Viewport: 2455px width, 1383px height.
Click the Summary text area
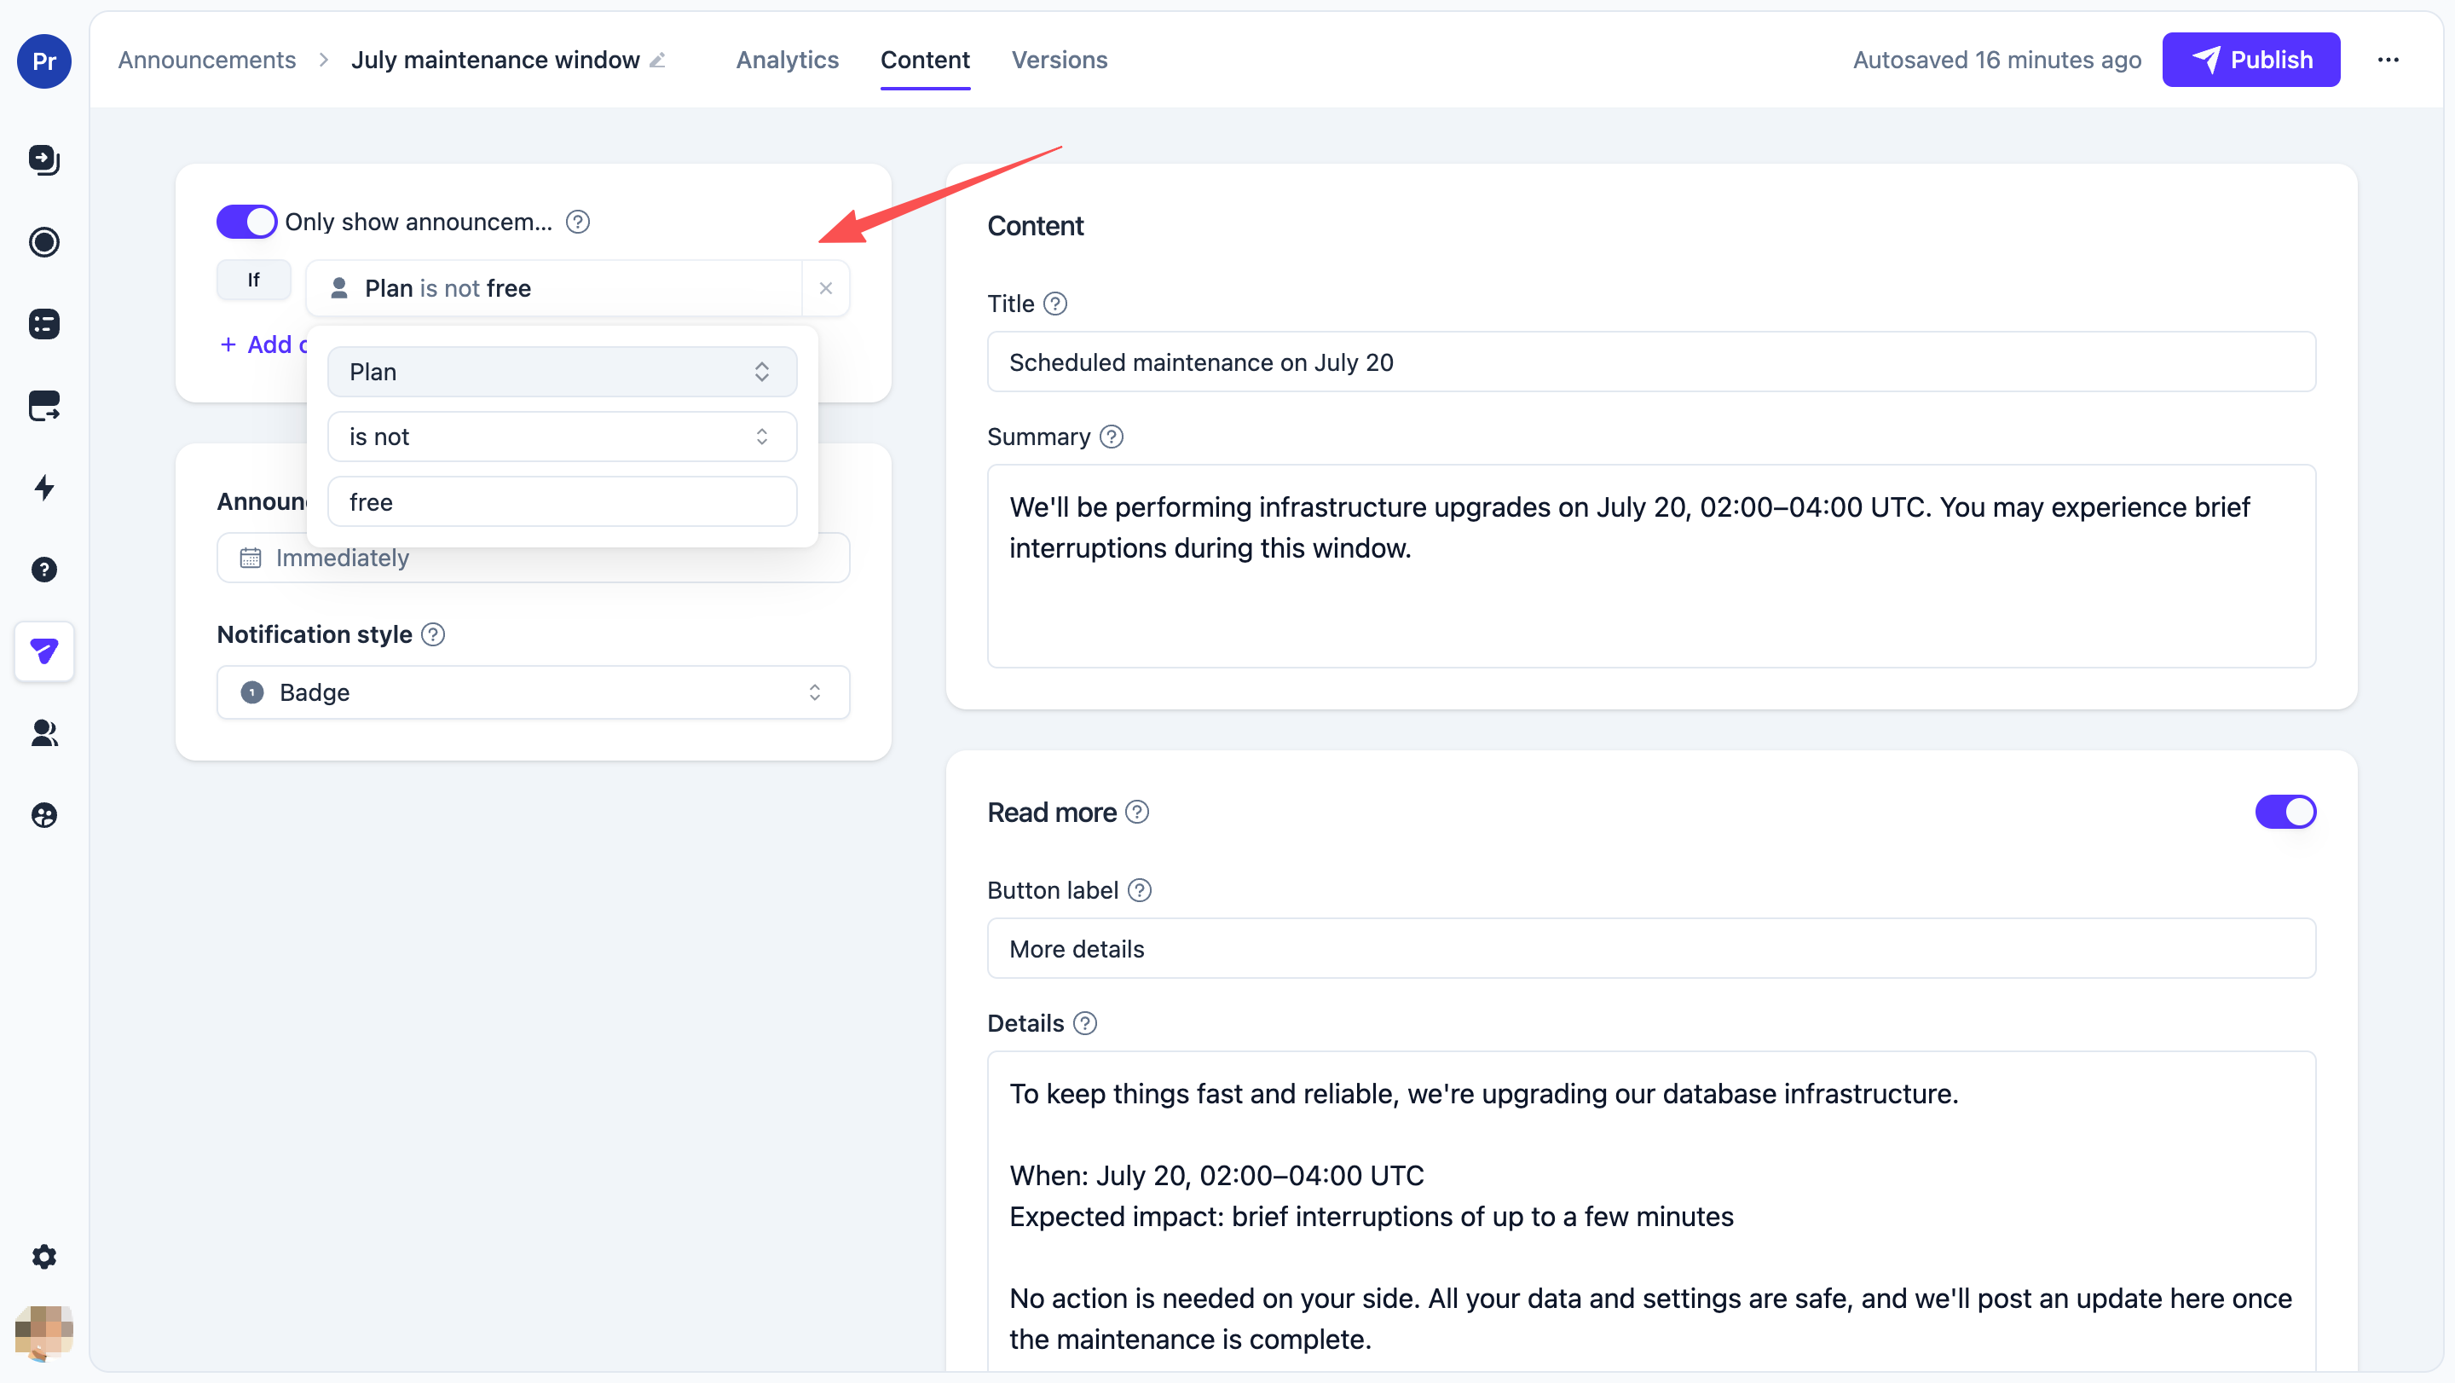tap(1652, 566)
